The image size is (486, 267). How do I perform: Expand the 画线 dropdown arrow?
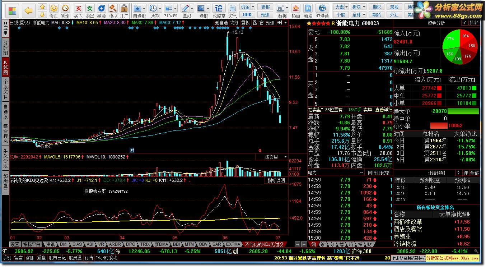pos(192,8)
